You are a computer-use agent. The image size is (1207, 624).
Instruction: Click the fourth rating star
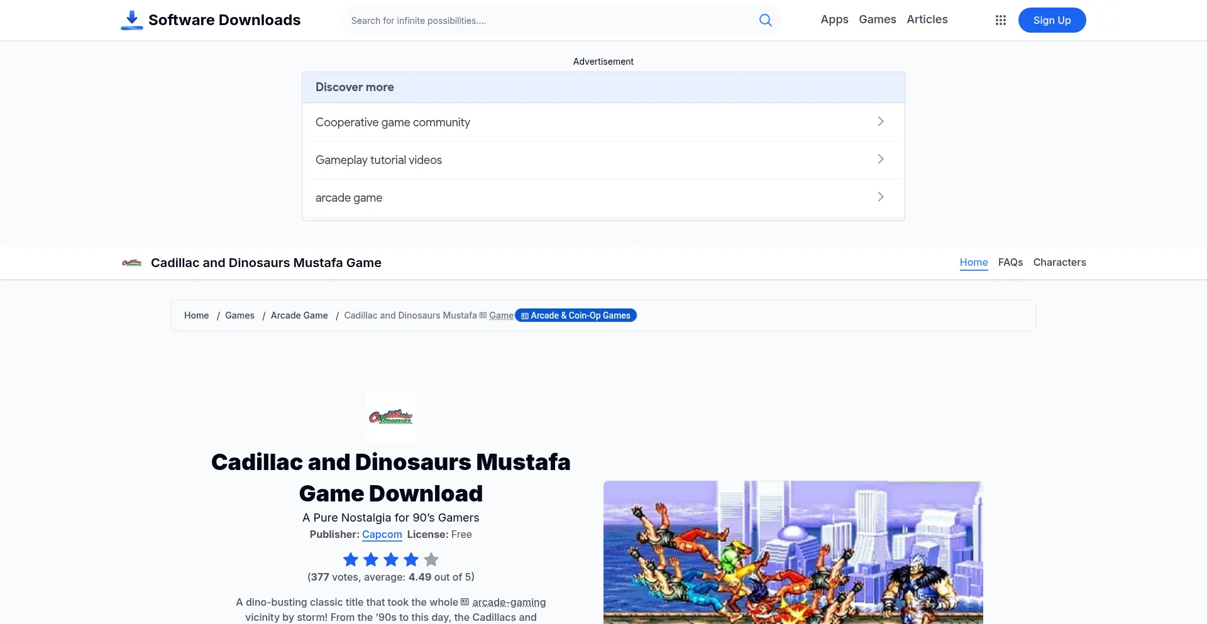click(411, 559)
